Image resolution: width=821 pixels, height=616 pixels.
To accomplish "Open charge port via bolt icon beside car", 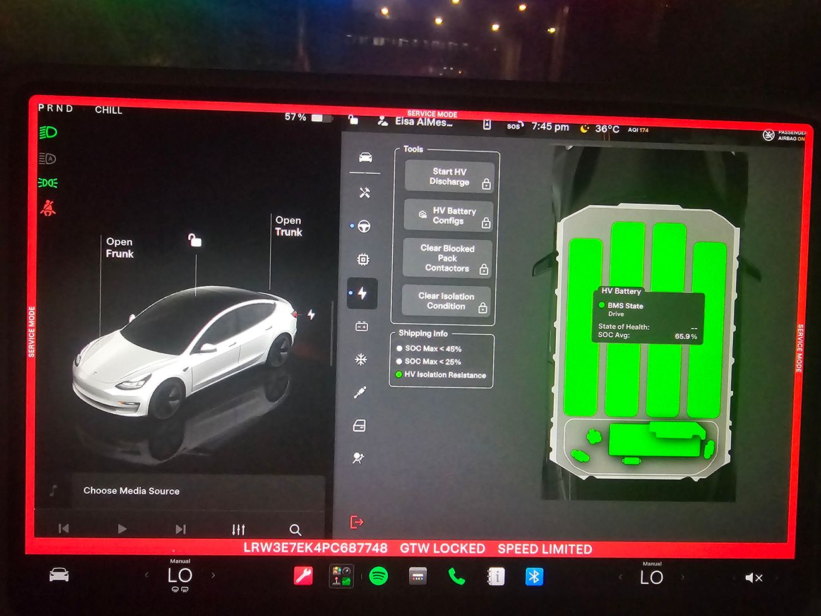I will point(311,314).
